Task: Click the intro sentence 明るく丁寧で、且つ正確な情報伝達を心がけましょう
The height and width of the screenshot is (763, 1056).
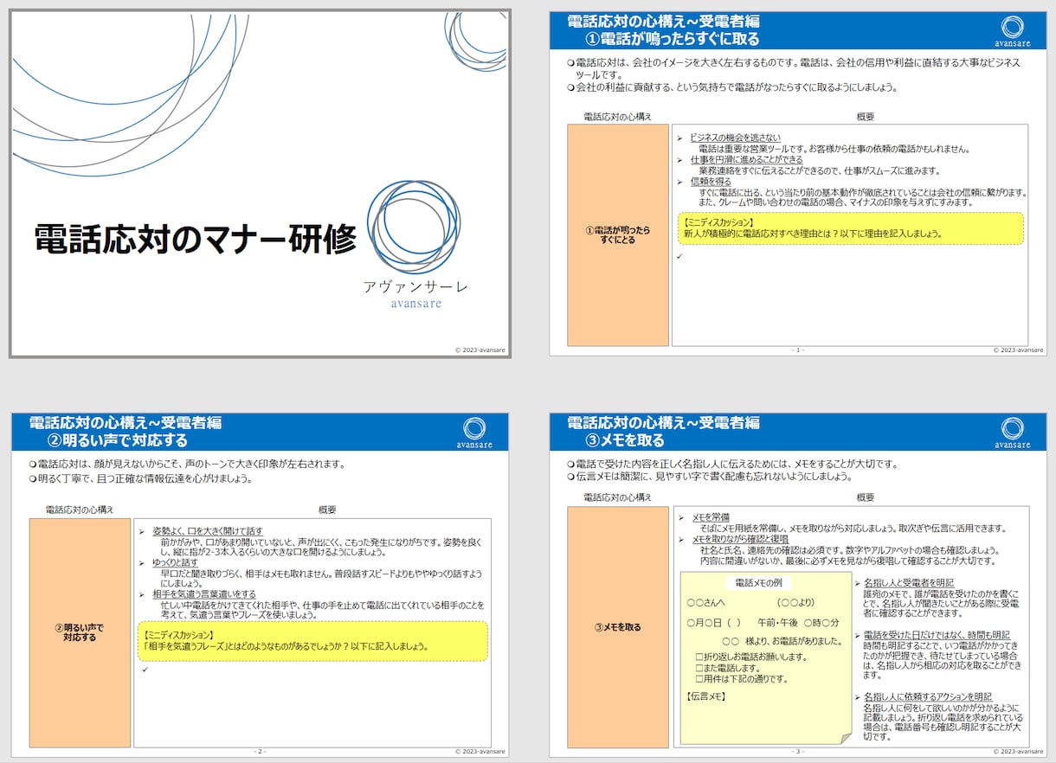Action: point(145,478)
